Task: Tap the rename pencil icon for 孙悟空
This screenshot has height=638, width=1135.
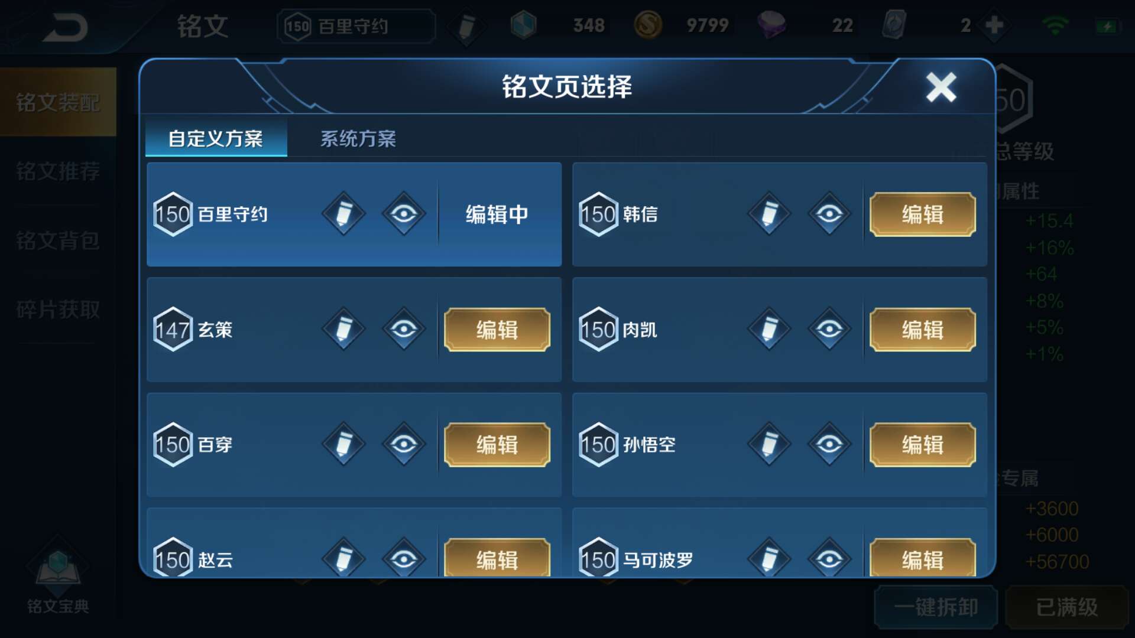Action: pos(769,444)
